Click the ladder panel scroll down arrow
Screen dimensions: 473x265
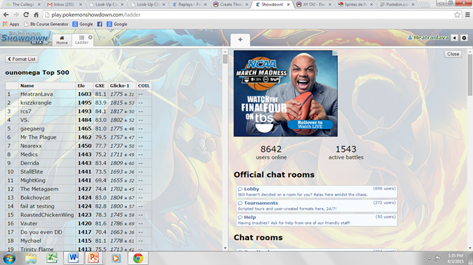pos(225,248)
